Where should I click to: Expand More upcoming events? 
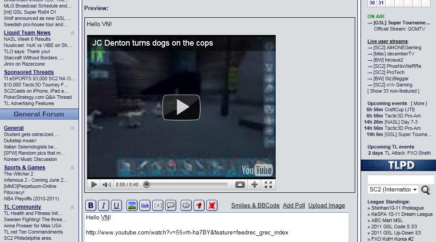419,103
